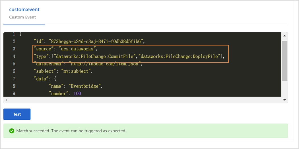
Task: Click the horizontal scroll-left arrow
Action: [x=6, y=100]
